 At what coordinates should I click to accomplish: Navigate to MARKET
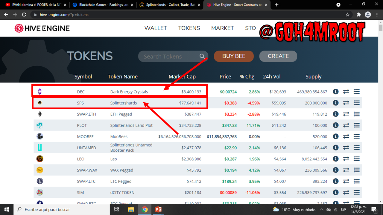click(222, 28)
